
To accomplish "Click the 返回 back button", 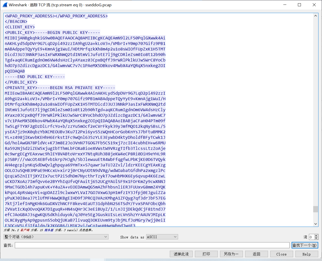I will [x=256, y=254].
